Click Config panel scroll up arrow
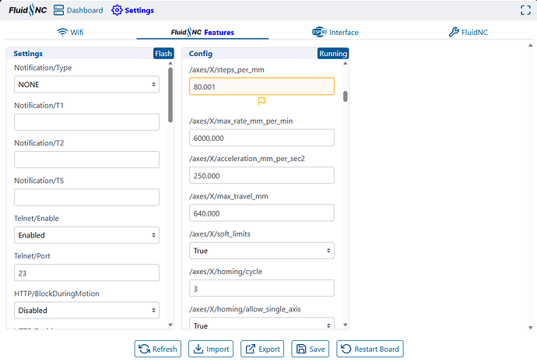 coord(346,63)
